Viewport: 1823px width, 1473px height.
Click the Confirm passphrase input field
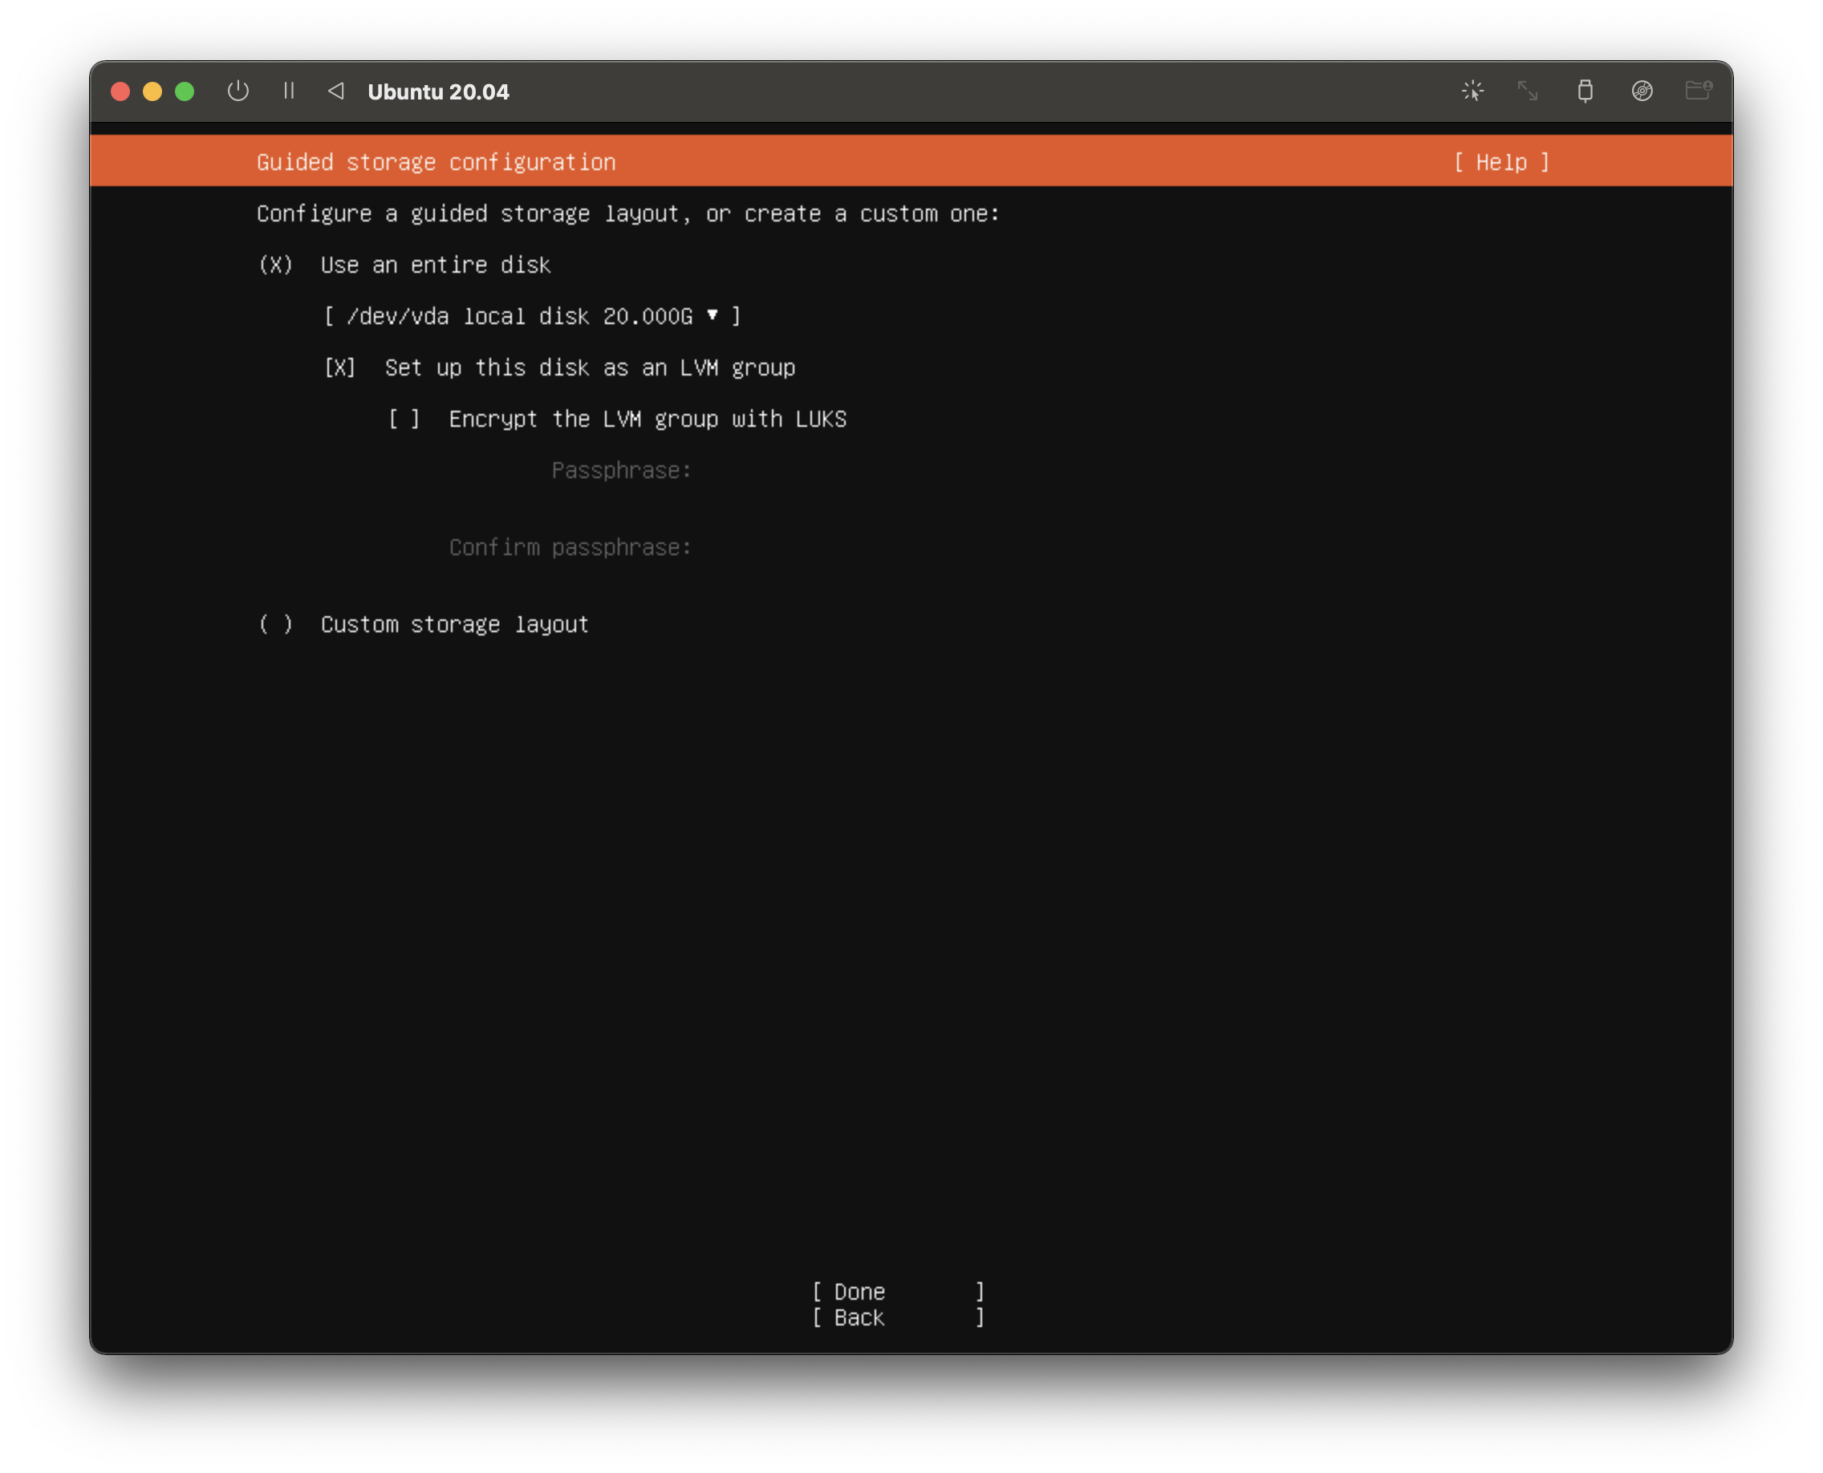849,548
